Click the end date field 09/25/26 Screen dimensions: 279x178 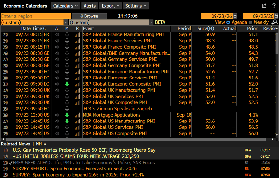pyautogui.click(x=259, y=16)
